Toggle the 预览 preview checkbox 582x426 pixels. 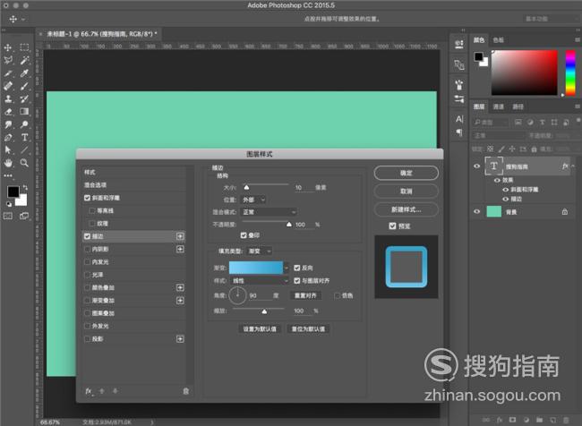click(x=392, y=226)
